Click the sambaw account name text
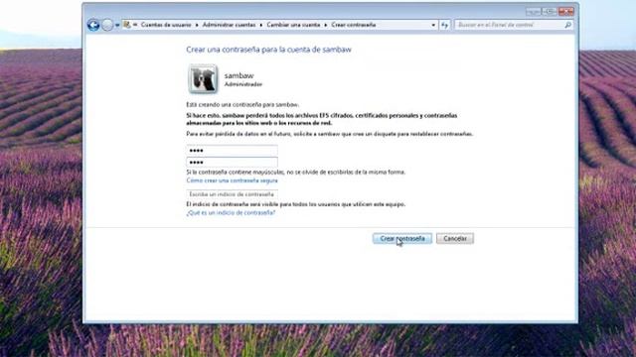The height and width of the screenshot is (357, 636). 238,75
